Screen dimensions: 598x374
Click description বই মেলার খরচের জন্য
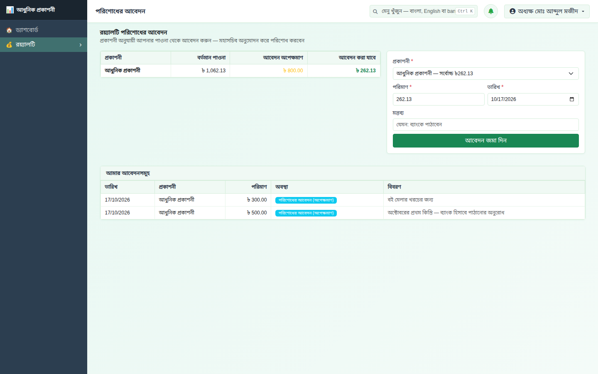pyautogui.click(x=410, y=200)
